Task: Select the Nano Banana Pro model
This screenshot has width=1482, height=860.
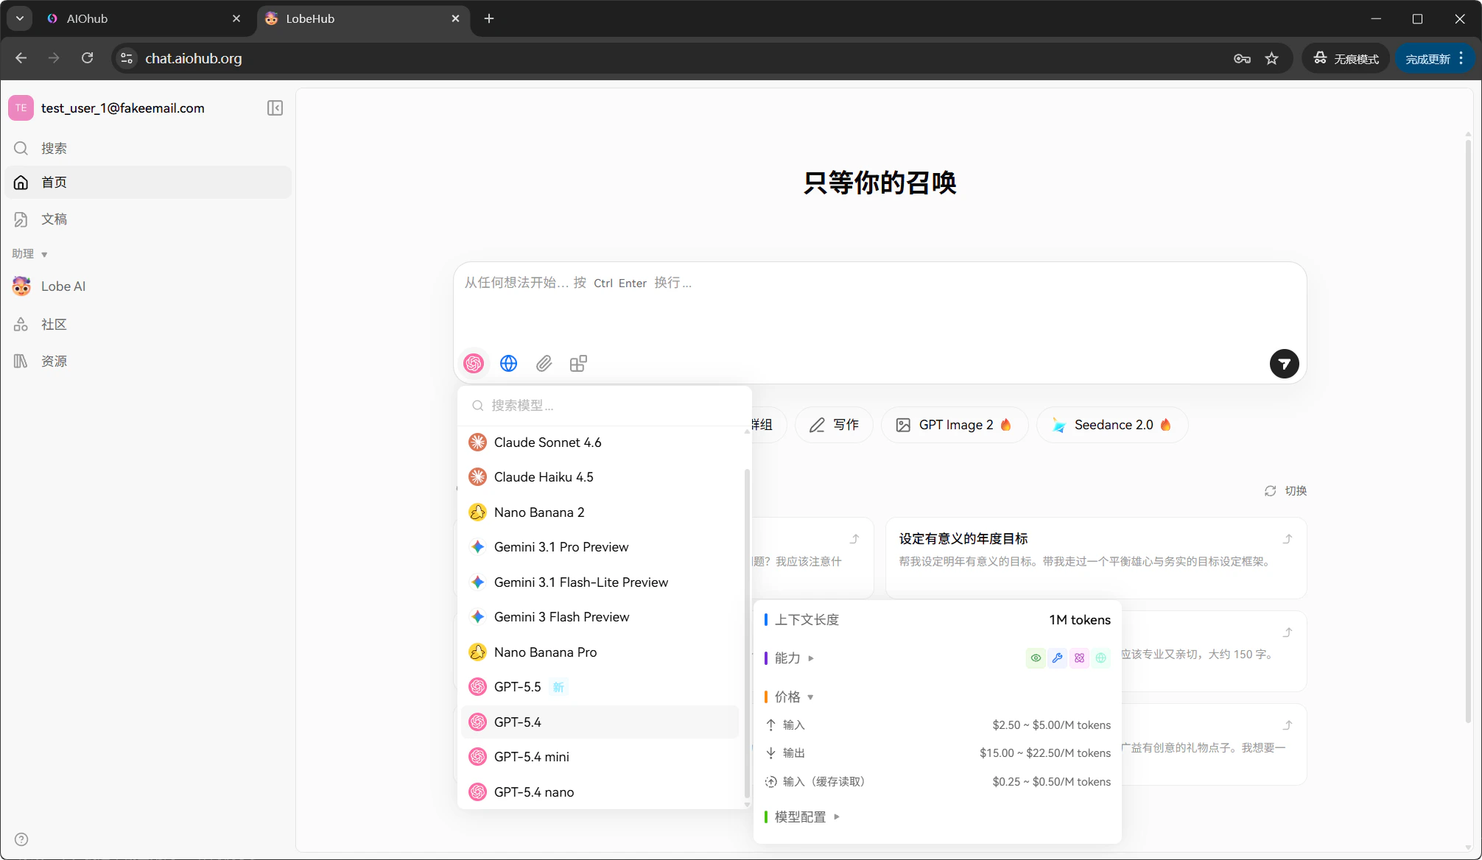Action: pyautogui.click(x=600, y=652)
